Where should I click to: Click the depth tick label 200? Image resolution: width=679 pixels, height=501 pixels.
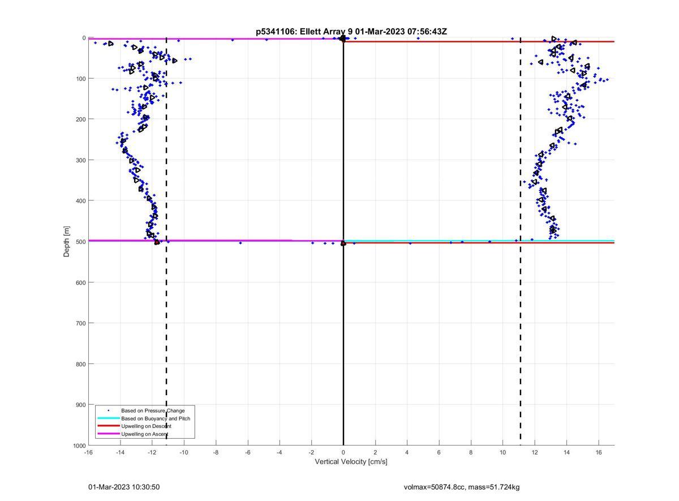(80, 119)
